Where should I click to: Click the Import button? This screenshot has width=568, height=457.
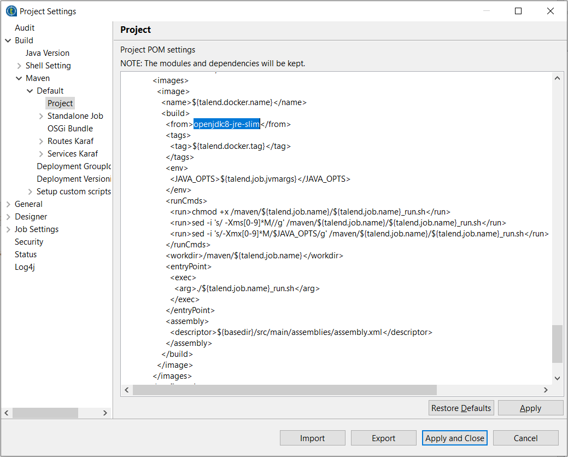[312, 438]
